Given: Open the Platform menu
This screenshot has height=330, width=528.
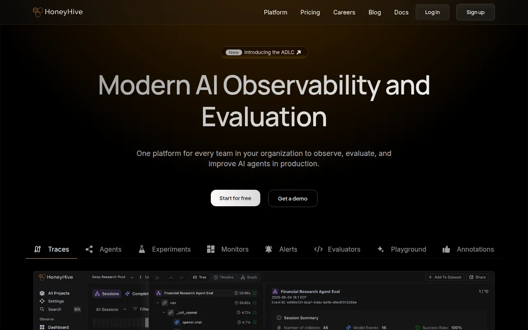Looking at the screenshot, I should 276,12.
